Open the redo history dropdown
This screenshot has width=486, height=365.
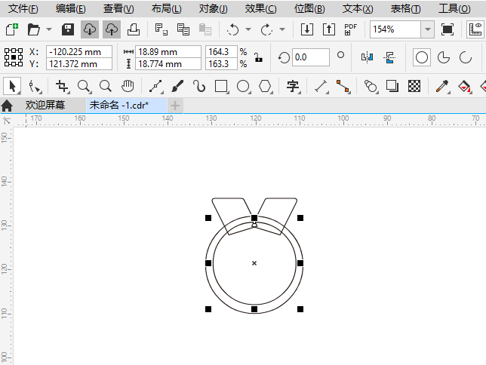tap(282, 29)
